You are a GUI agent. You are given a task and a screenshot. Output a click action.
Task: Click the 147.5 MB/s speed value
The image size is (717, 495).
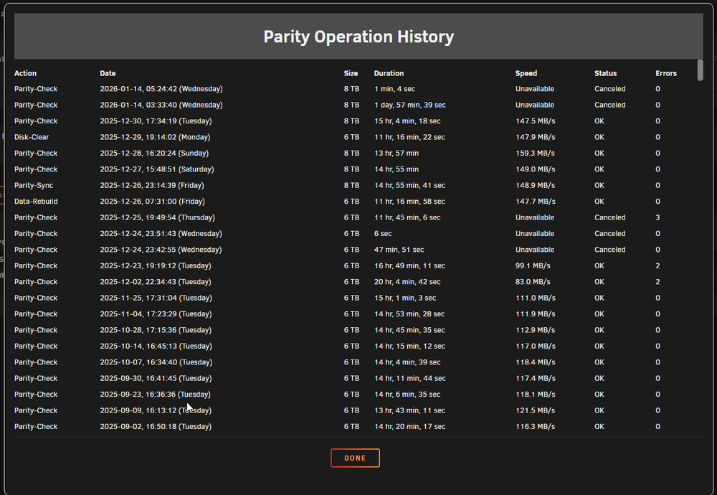(x=535, y=121)
